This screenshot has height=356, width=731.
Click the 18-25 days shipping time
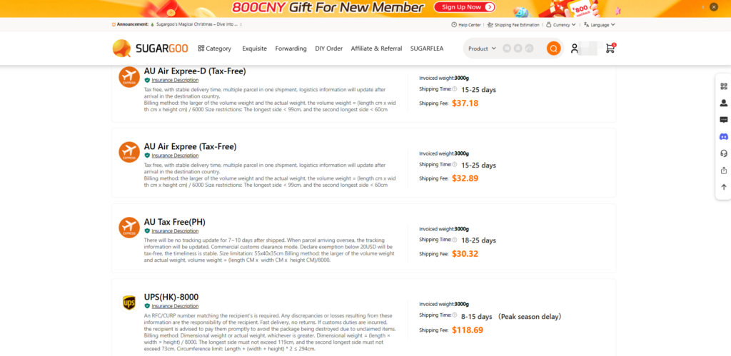coord(478,240)
